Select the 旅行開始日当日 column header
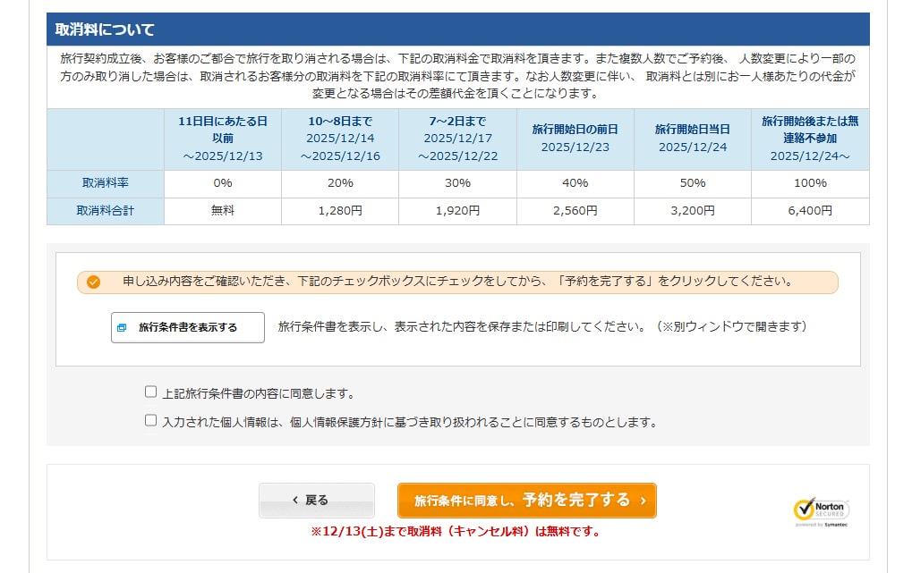Image resolution: width=912 pixels, height=573 pixels. (x=692, y=139)
